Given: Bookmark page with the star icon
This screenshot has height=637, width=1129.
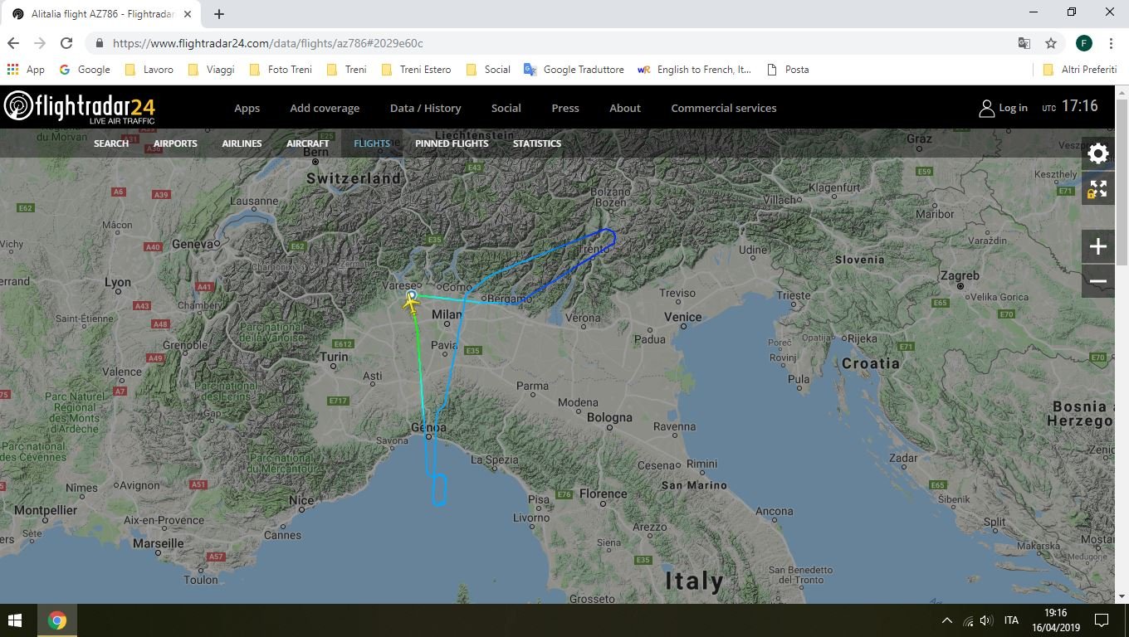Looking at the screenshot, I should (x=1051, y=43).
